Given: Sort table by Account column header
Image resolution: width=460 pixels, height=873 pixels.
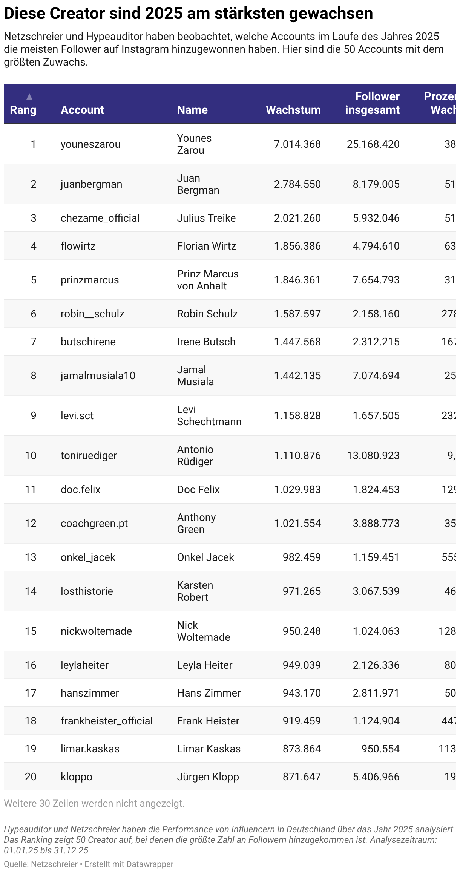Looking at the screenshot, I should point(82,110).
